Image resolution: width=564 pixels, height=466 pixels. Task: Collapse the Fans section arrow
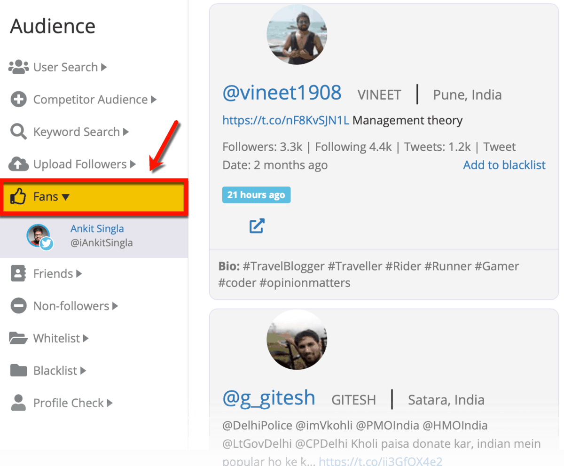pyautogui.click(x=66, y=197)
